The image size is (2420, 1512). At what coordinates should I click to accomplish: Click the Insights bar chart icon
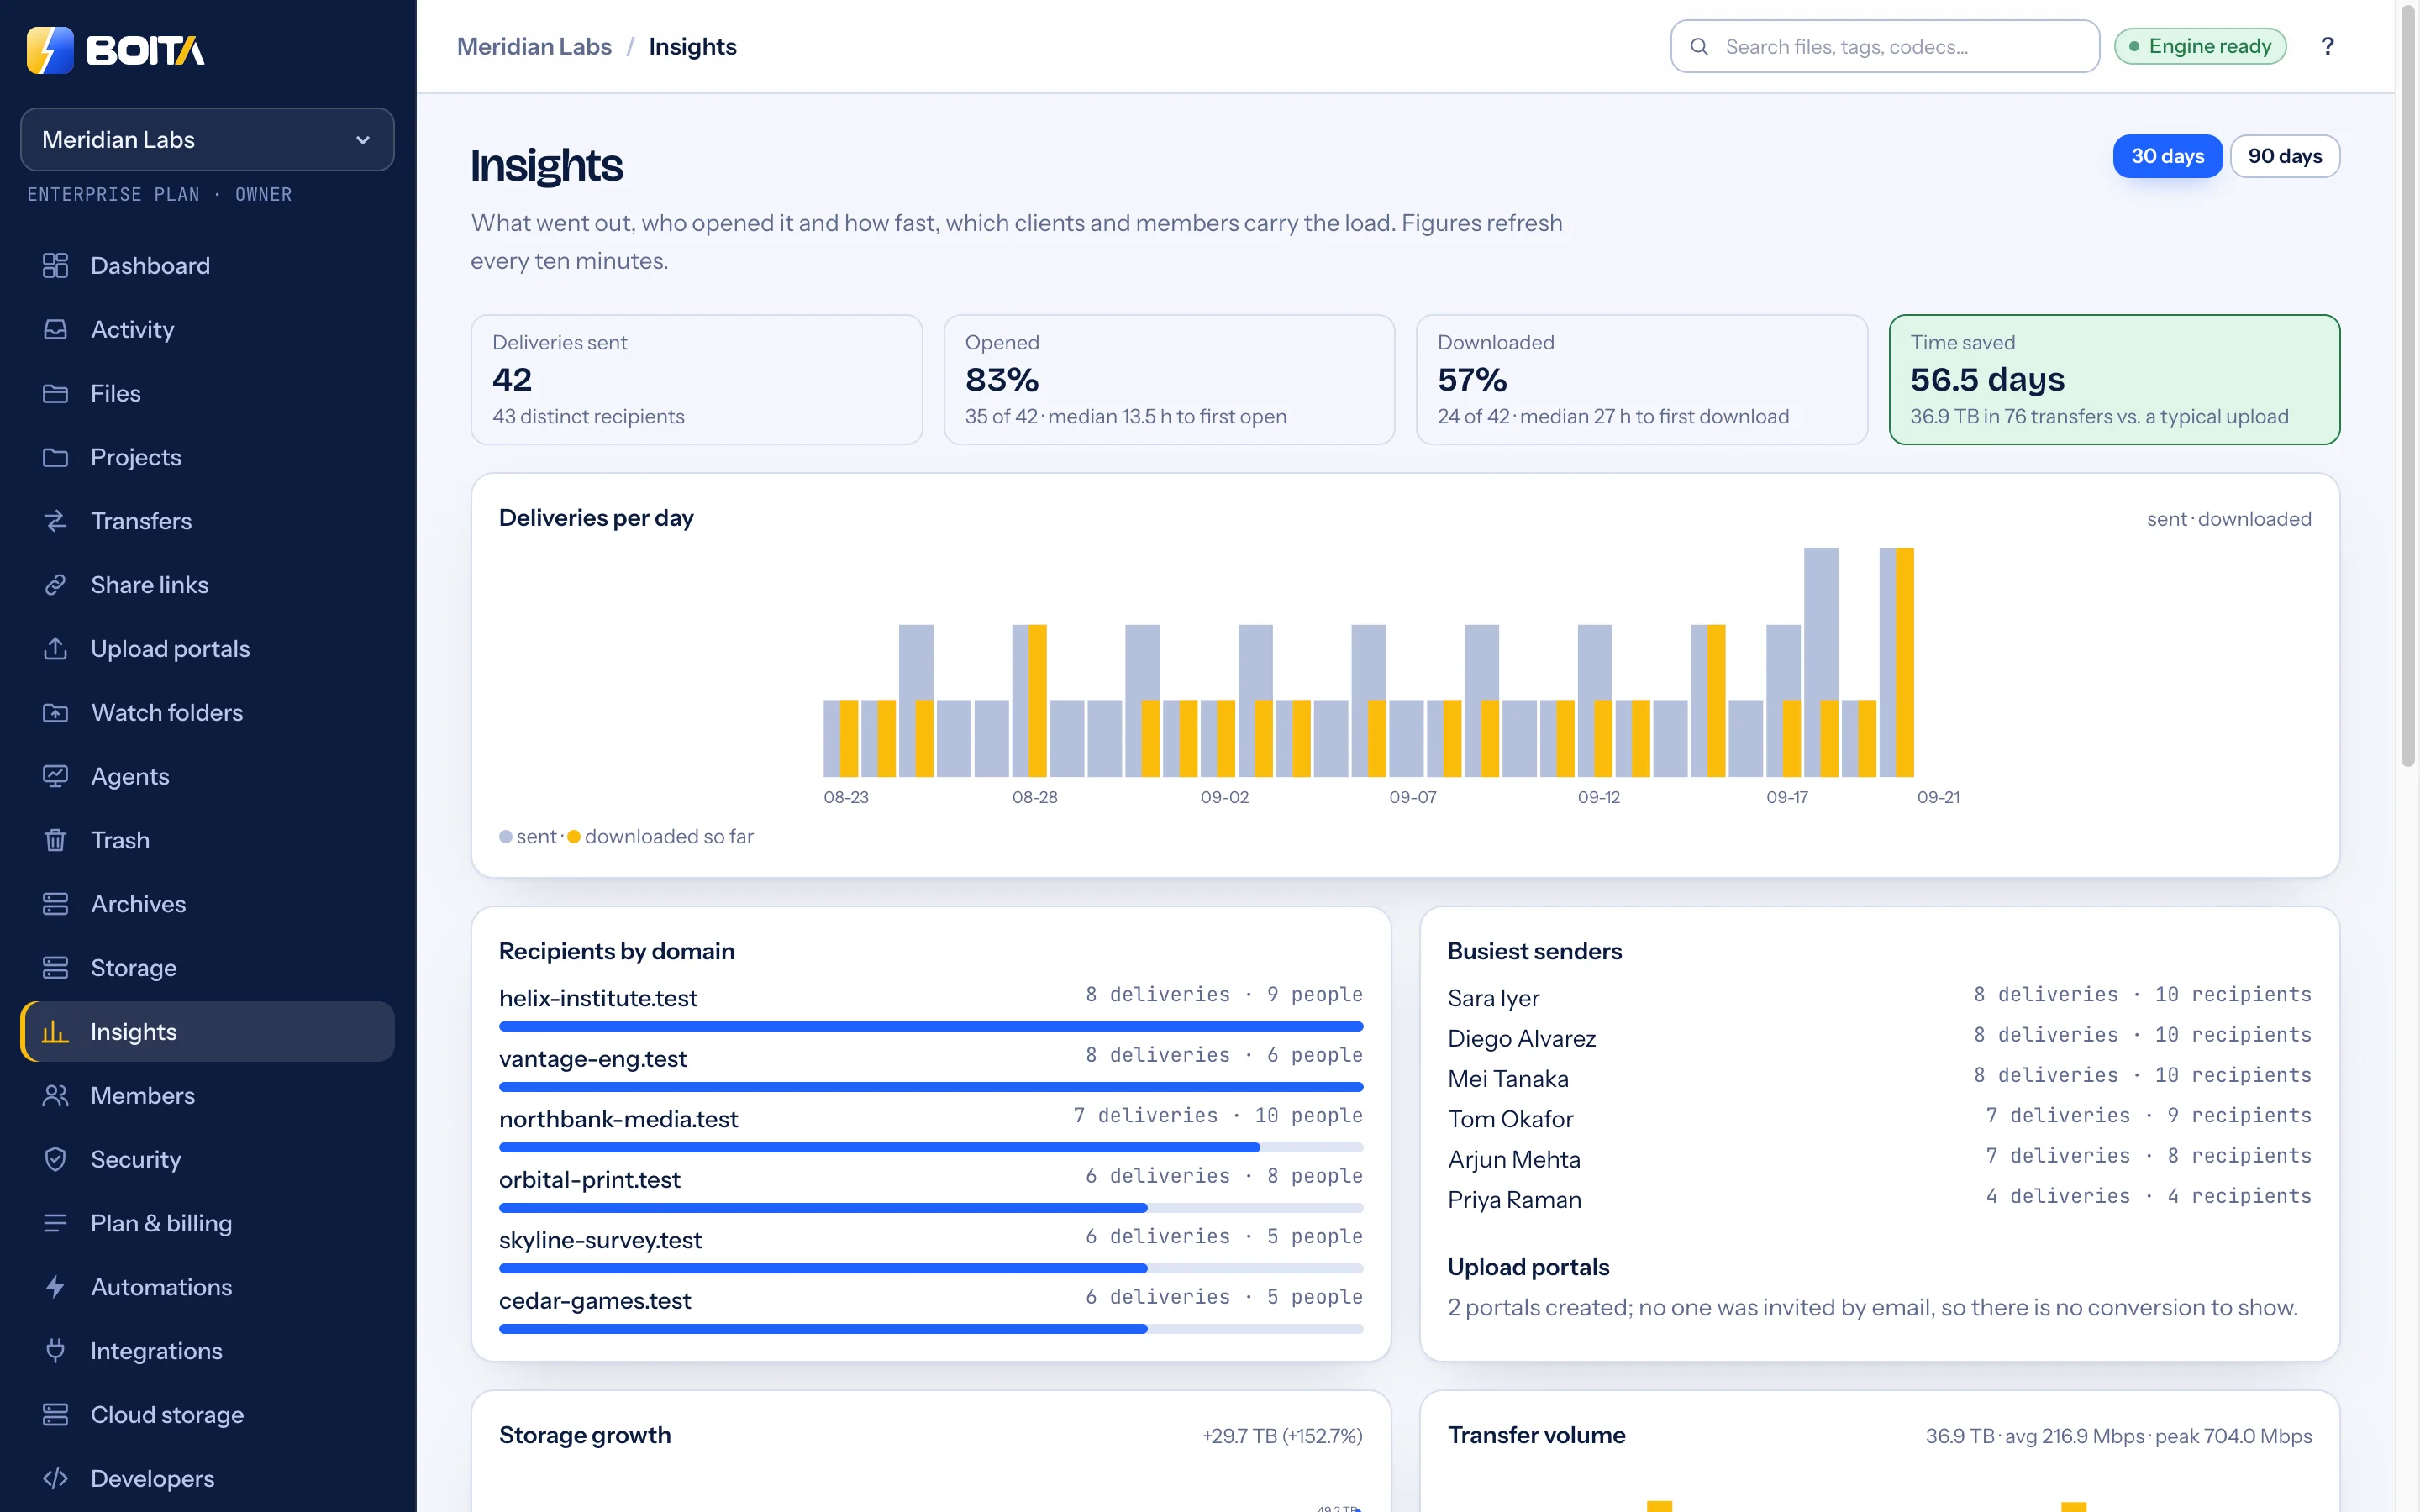click(55, 1032)
